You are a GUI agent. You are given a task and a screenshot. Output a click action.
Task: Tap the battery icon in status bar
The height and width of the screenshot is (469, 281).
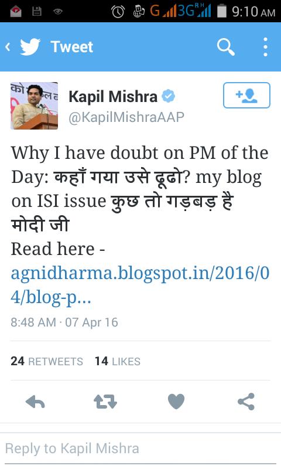click(x=221, y=11)
